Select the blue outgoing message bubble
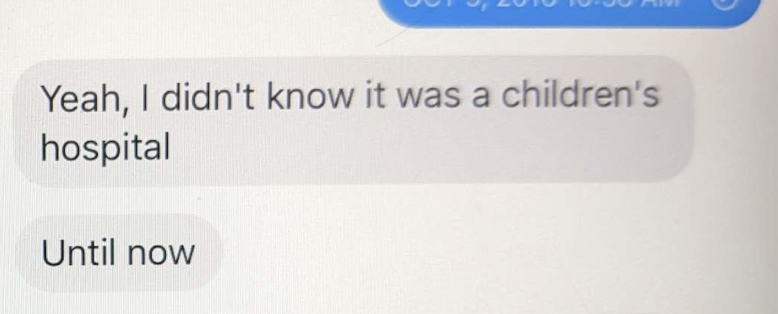Screen dimensions: 778x314 570,13
